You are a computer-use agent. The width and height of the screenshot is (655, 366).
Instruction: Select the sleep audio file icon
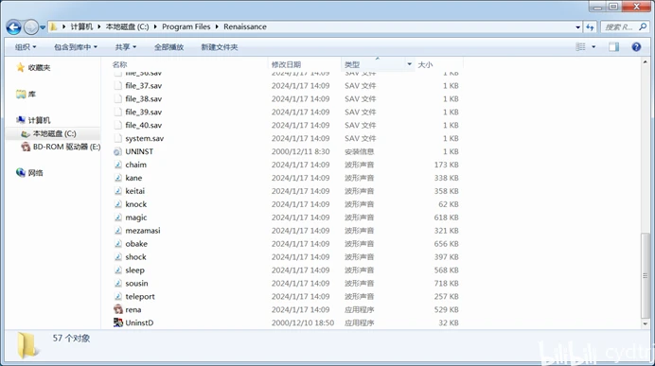coord(118,270)
